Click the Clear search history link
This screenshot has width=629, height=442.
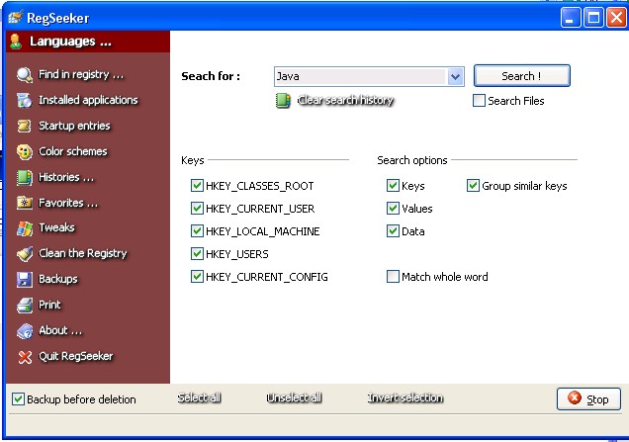[x=345, y=101]
